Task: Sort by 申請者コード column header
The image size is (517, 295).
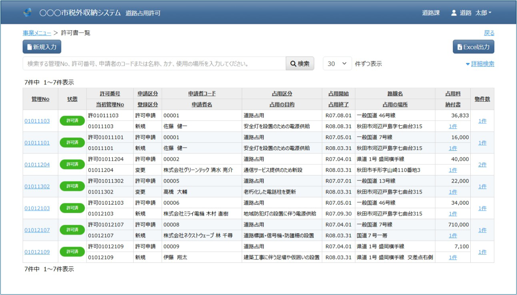Action: (201, 94)
